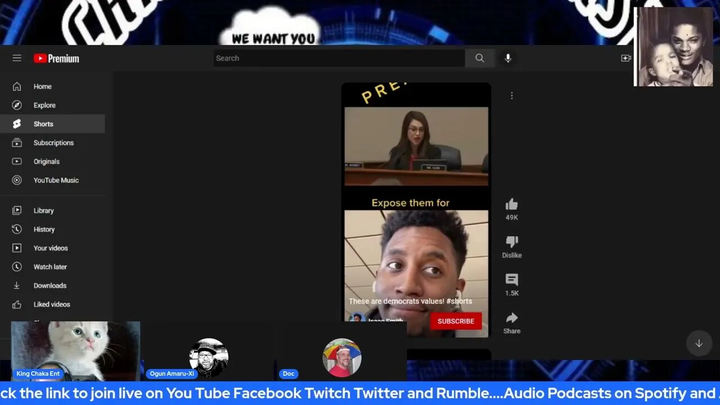Click the History clock icon
The width and height of the screenshot is (720, 405).
point(17,229)
